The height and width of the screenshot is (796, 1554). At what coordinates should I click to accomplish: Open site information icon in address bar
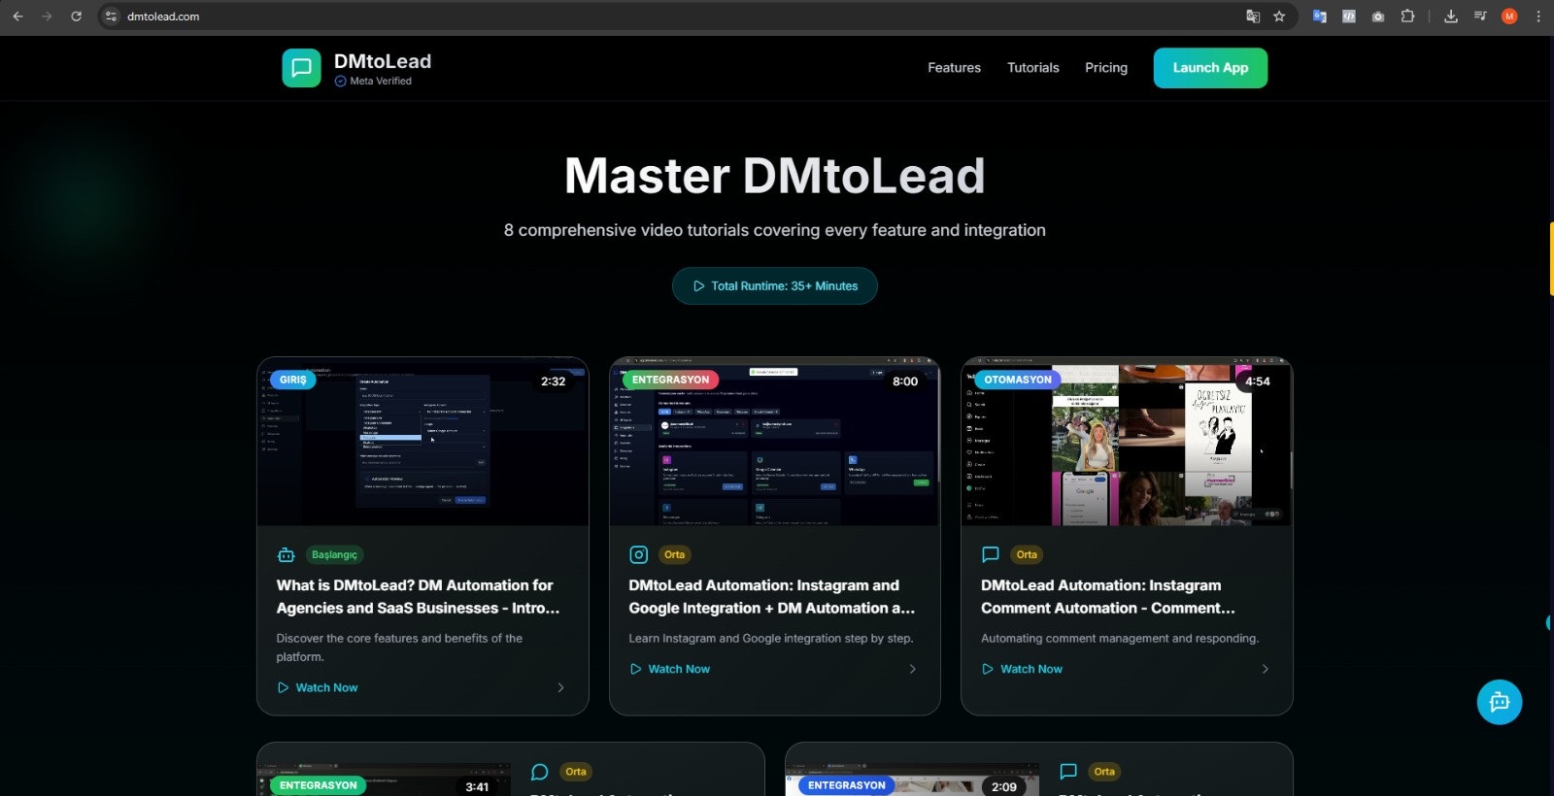pyautogui.click(x=111, y=17)
